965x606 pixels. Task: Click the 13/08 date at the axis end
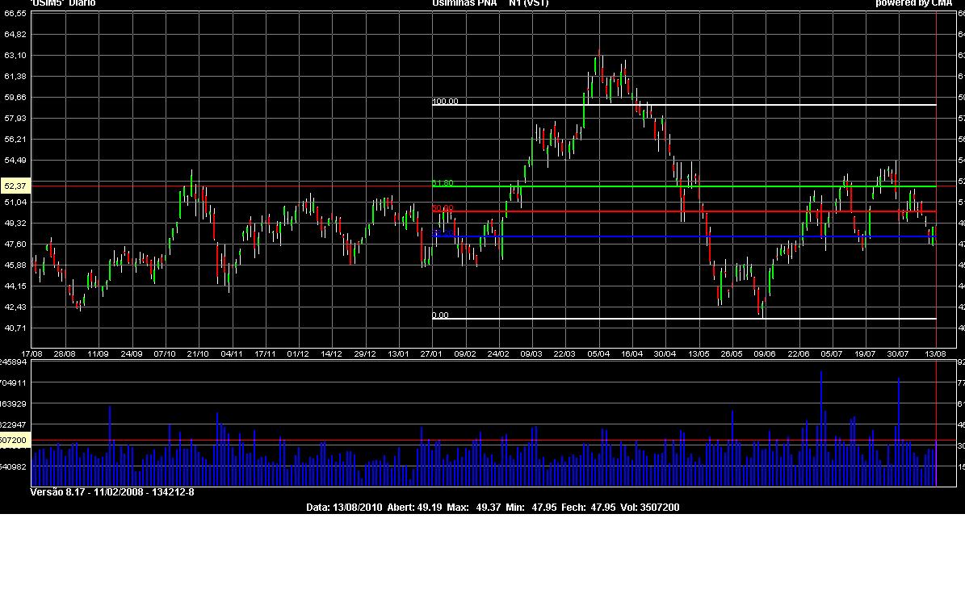tap(934, 353)
